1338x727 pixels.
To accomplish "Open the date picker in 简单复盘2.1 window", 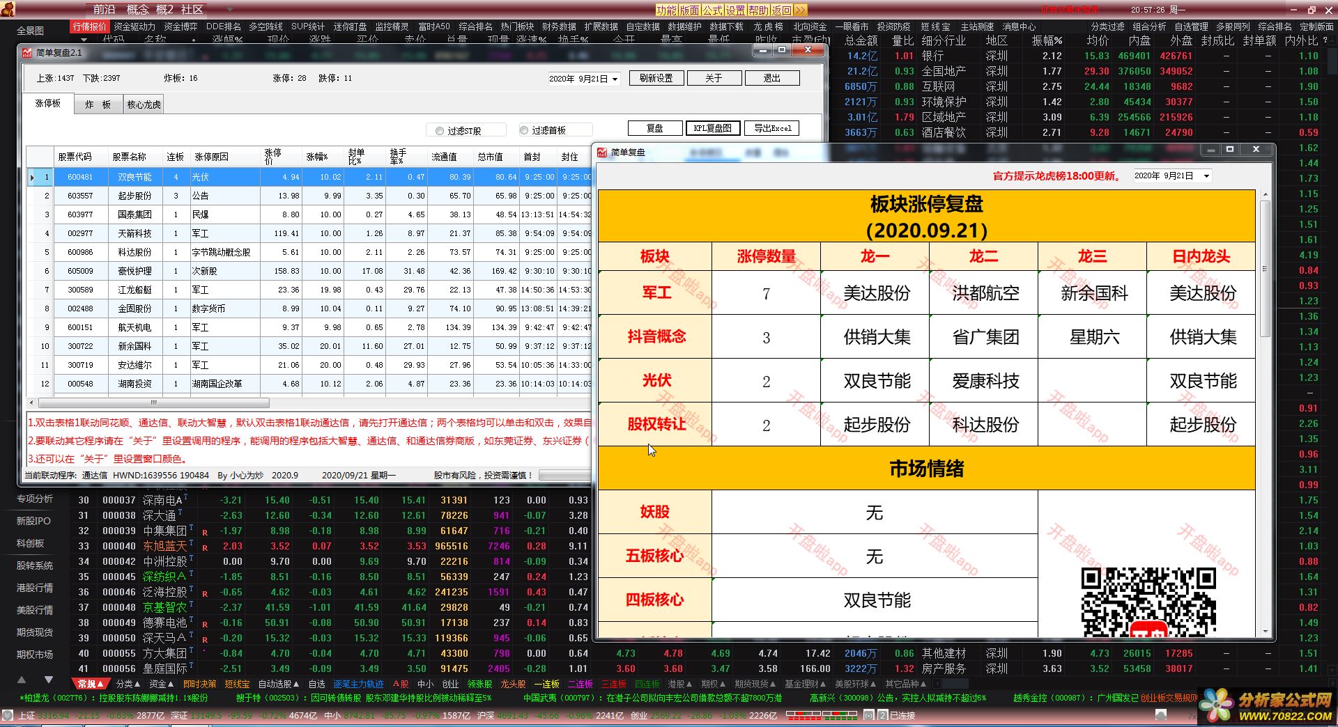I will 615,79.
